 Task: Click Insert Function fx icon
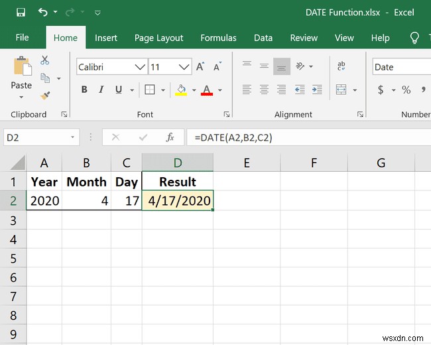tap(170, 137)
